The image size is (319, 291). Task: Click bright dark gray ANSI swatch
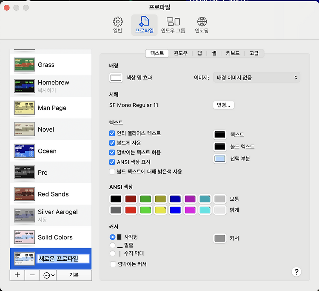(116, 210)
